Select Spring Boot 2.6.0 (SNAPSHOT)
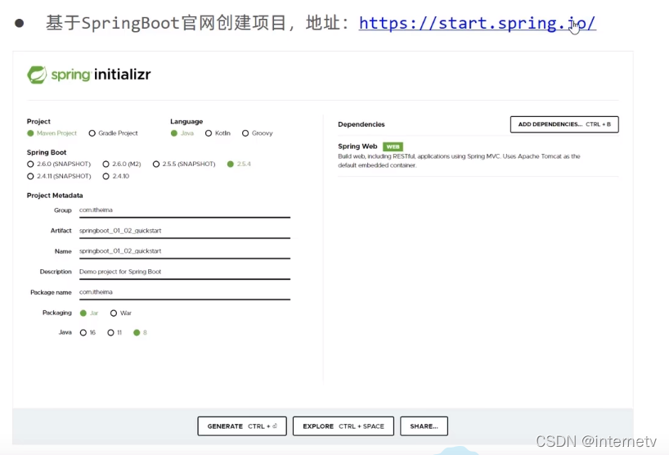Image resolution: width=669 pixels, height=455 pixels. [59, 164]
